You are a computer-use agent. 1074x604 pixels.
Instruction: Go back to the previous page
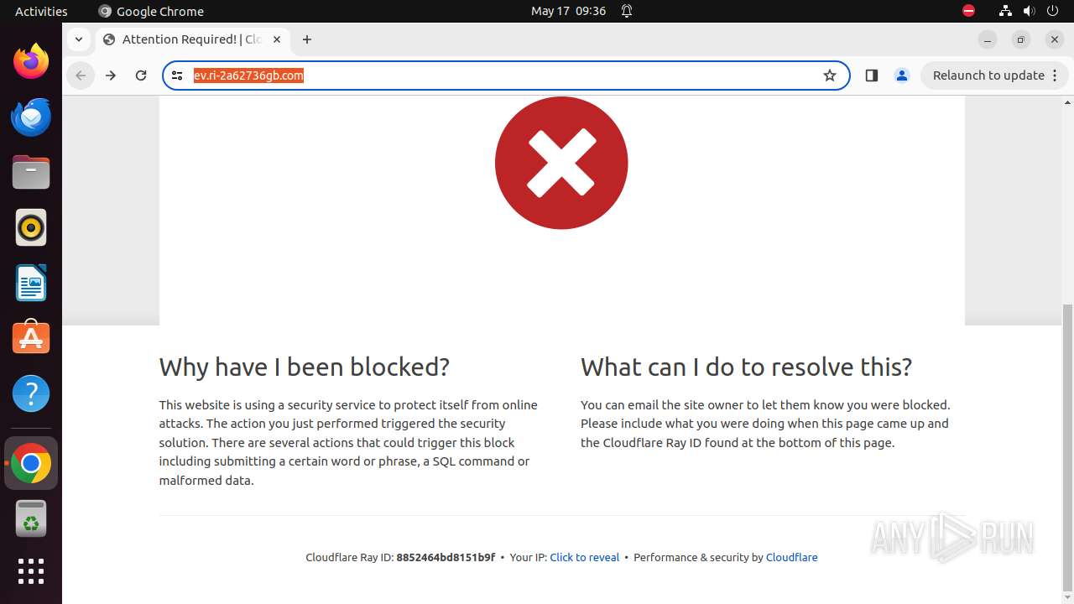[x=81, y=75]
